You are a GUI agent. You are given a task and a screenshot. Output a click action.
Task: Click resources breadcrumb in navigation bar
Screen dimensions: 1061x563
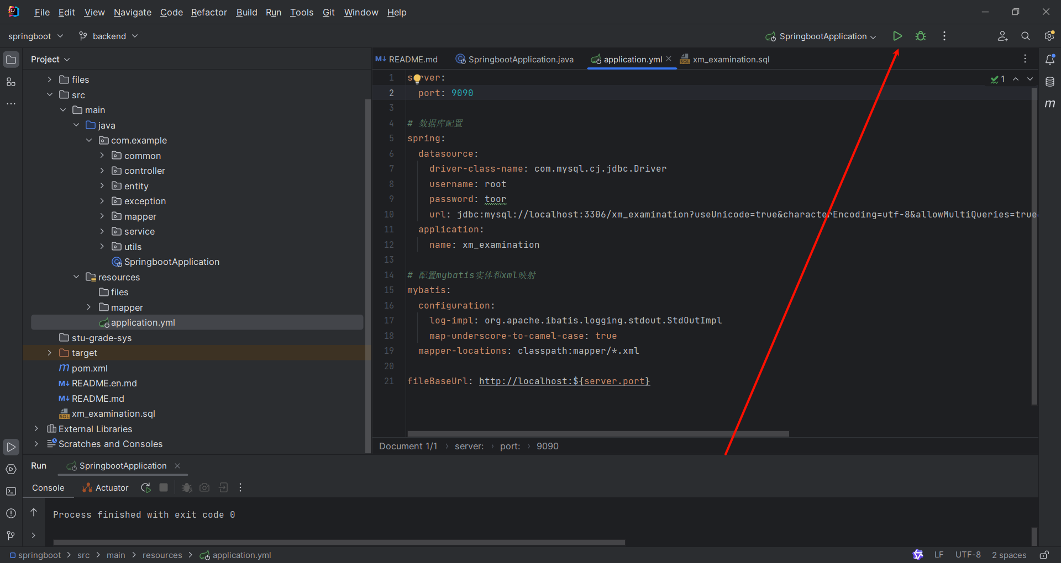click(162, 555)
